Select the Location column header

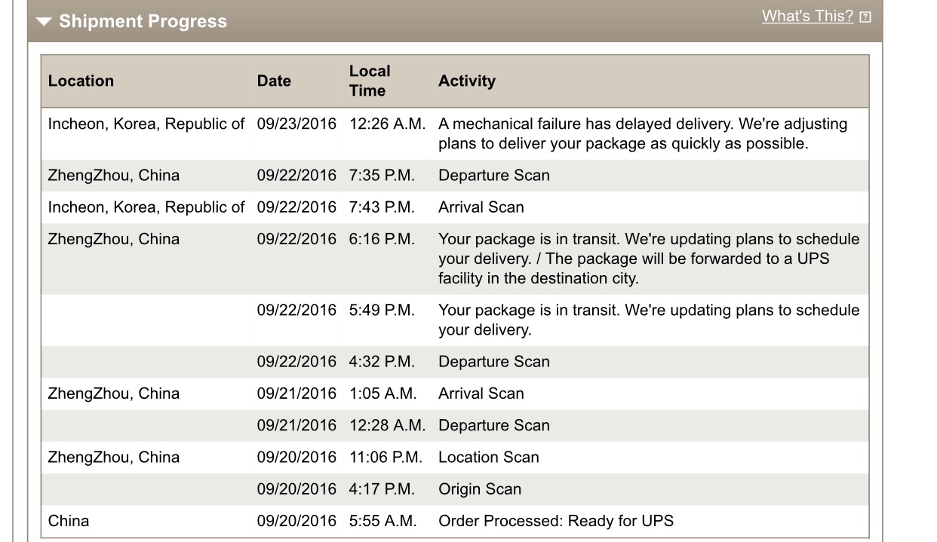81,81
